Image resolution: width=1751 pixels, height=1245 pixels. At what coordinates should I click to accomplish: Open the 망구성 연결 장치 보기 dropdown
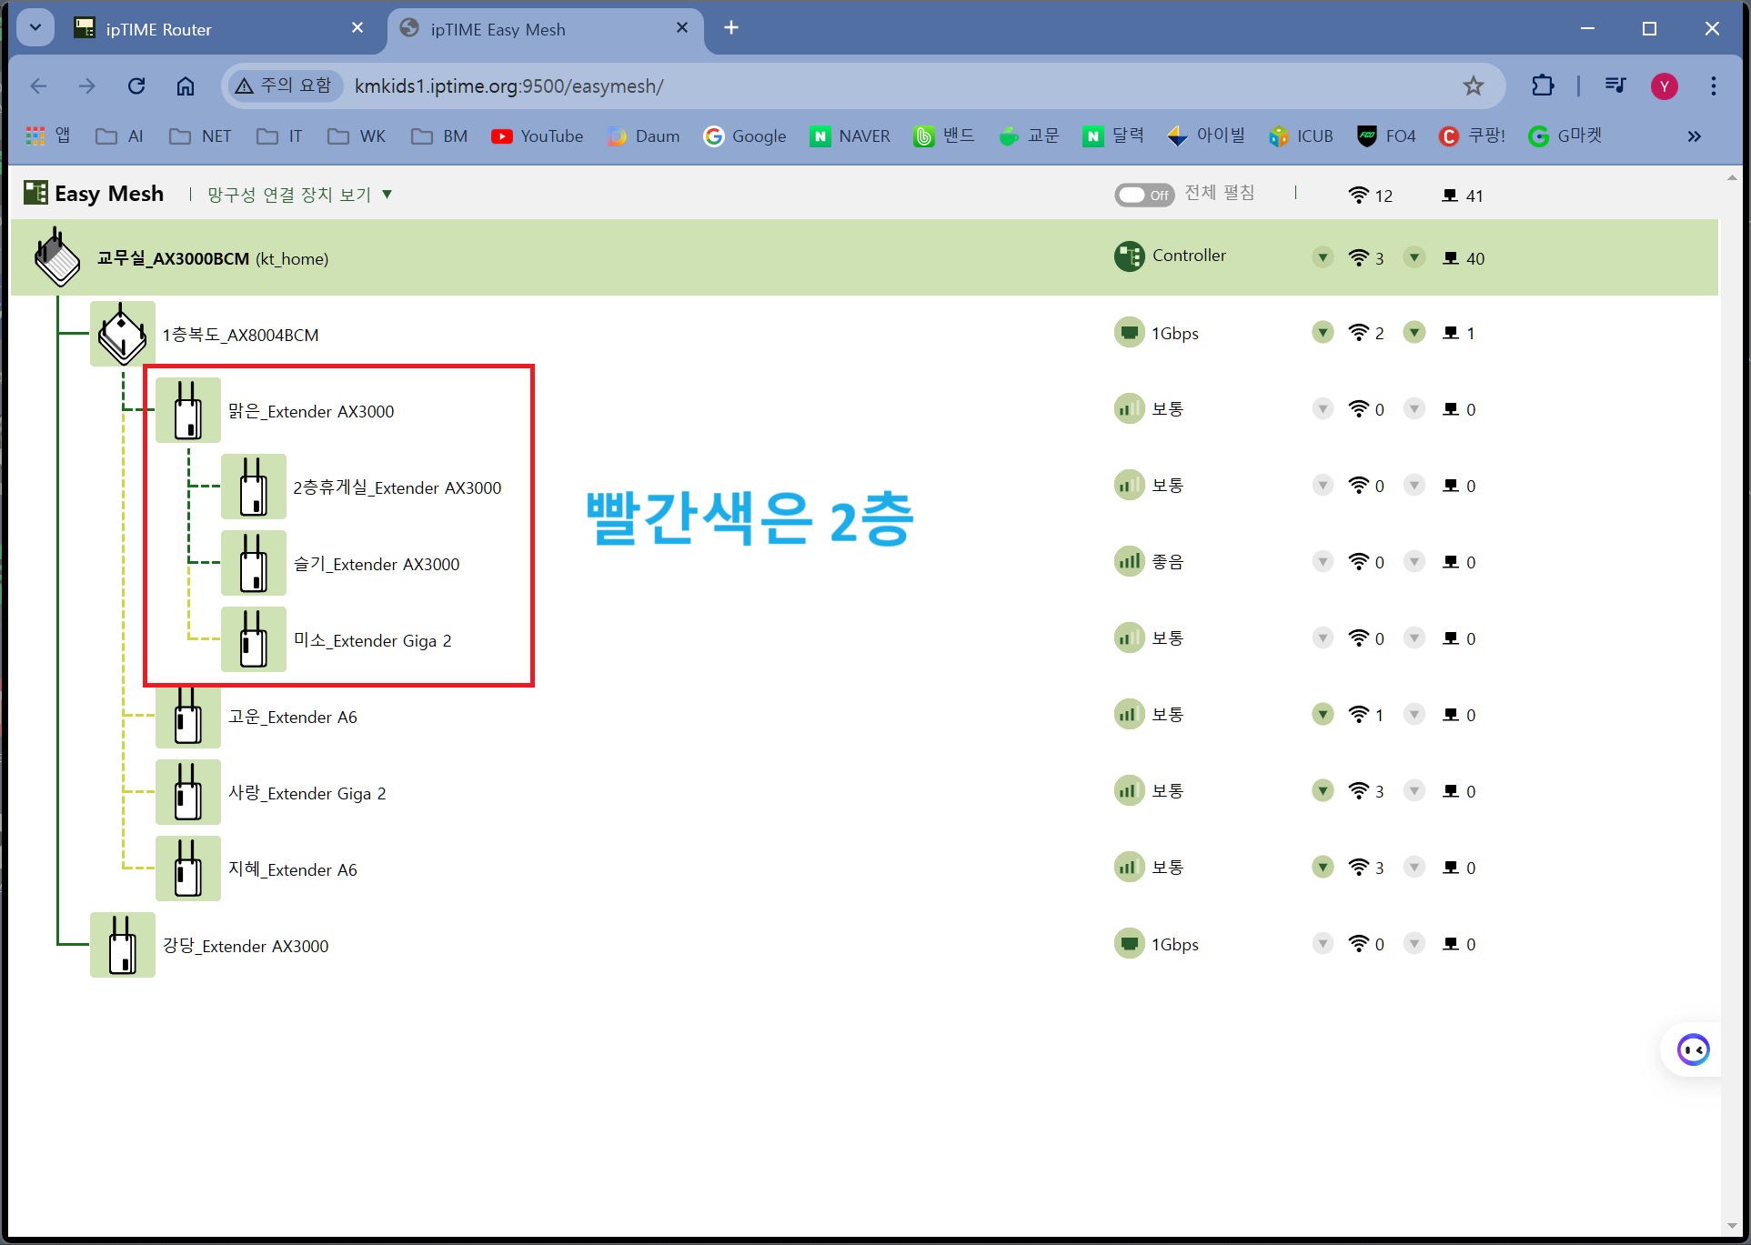pos(300,195)
